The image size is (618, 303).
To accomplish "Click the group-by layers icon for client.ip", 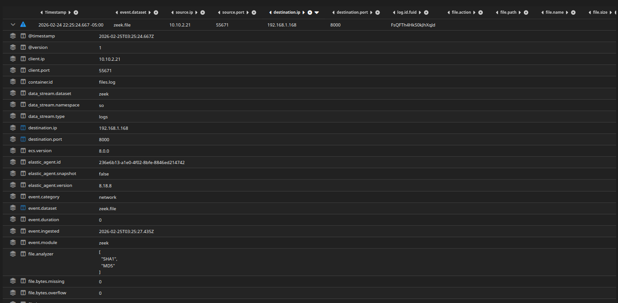I will coord(13,59).
